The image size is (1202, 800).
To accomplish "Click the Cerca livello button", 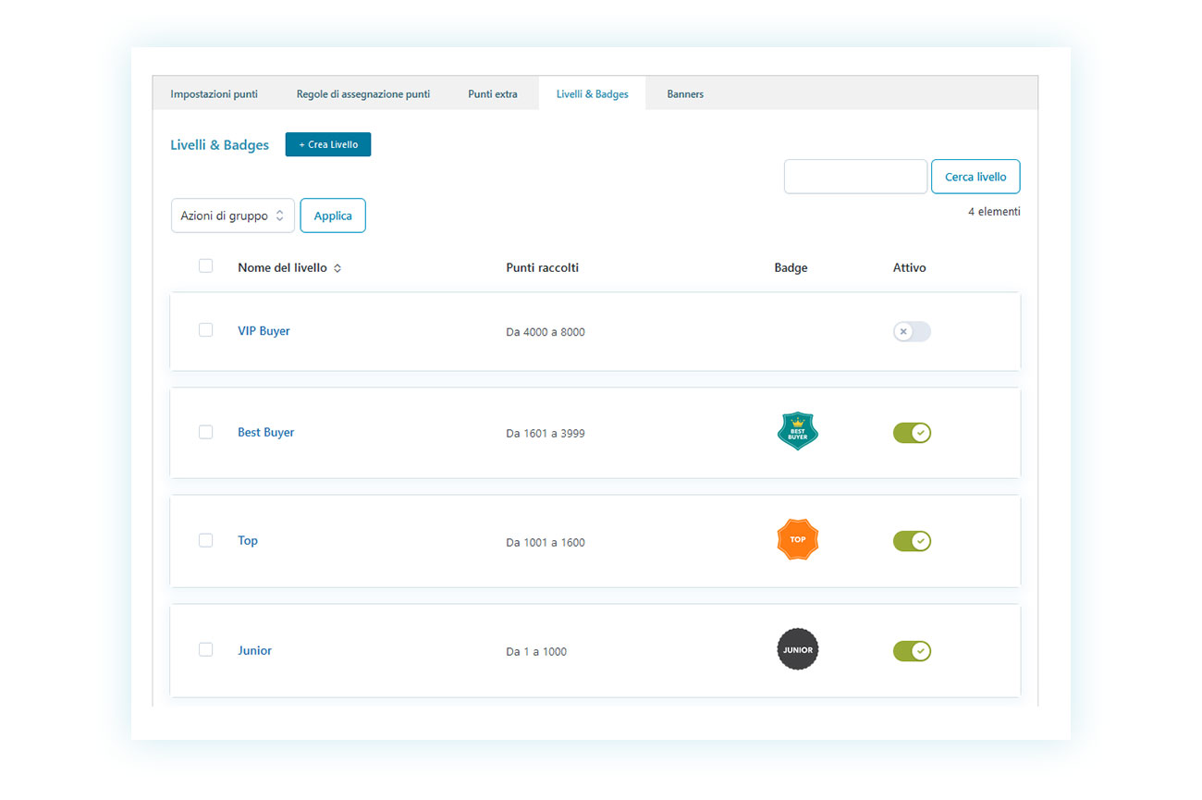I will pyautogui.click(x=975, y=177).
